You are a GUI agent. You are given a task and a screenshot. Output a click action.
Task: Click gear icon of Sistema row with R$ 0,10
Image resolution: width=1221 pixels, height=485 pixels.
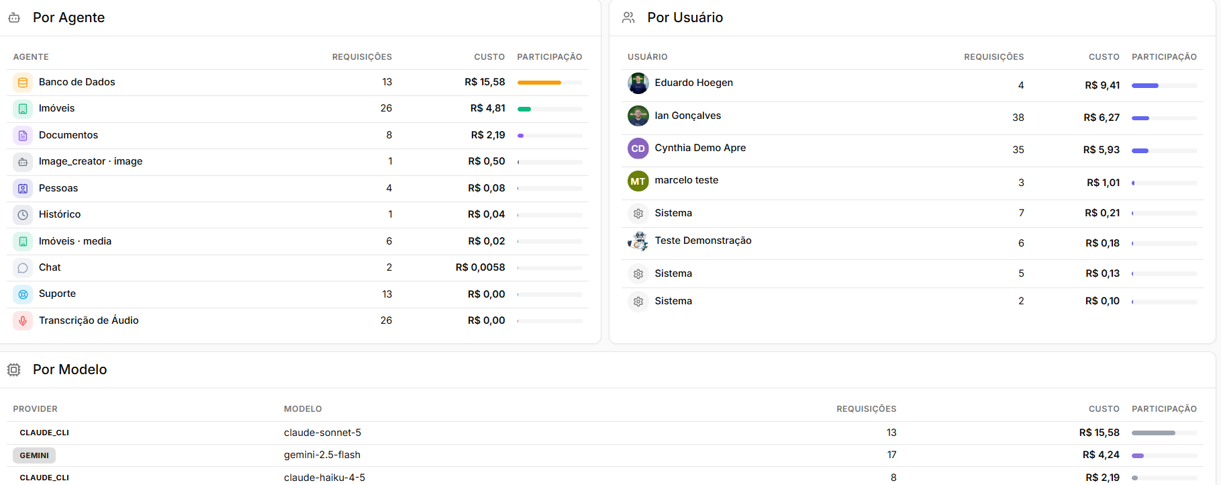pos(638,302)
